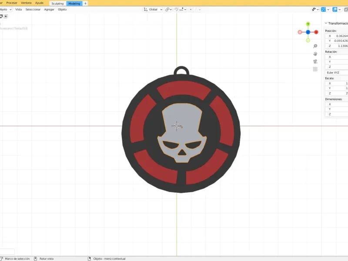Open the gizmo options dropdown arrow

click(x=328, y=10)
